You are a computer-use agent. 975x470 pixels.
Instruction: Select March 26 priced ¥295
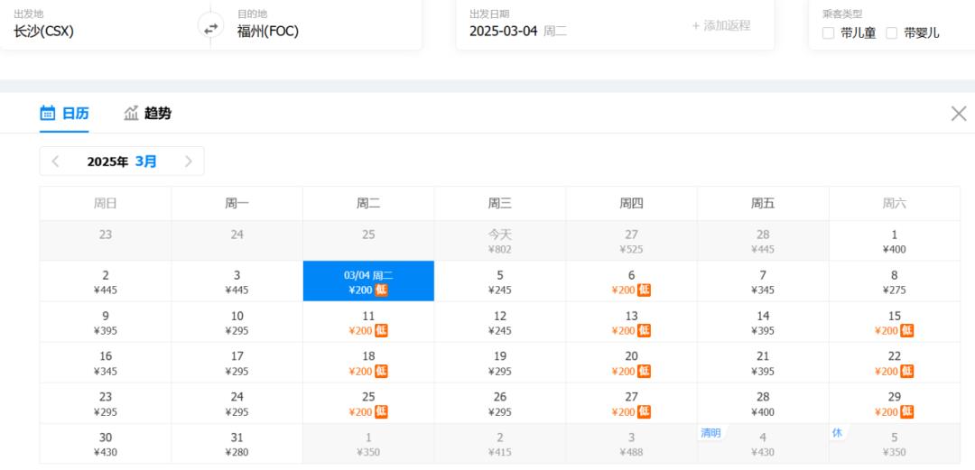(x=500, y=403)
